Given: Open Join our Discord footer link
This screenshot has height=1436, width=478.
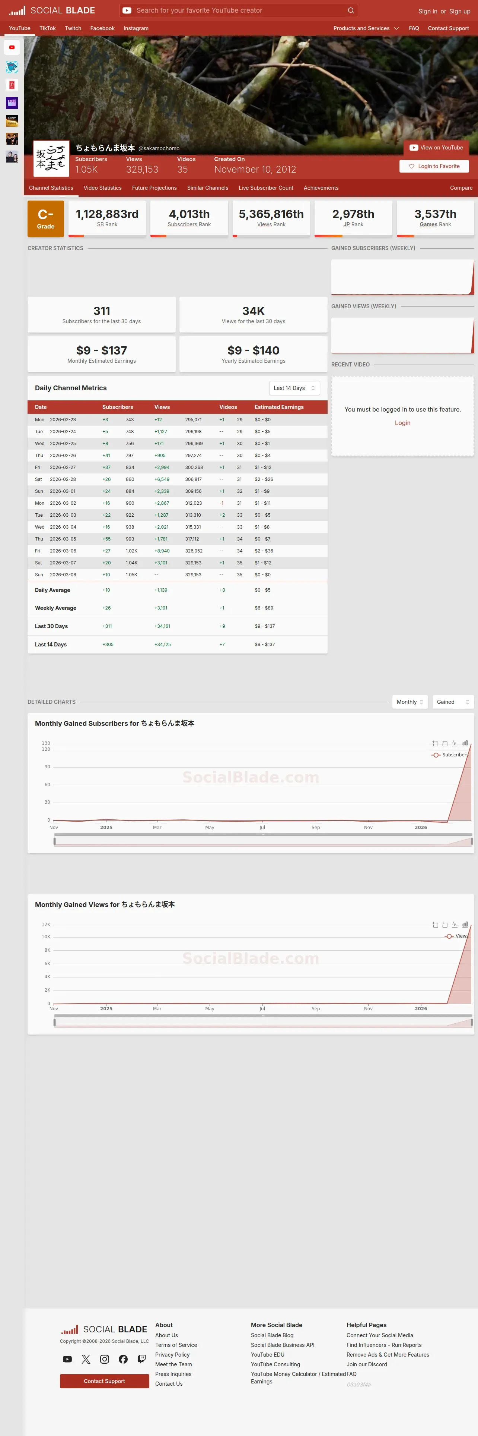Looking at the screenshot, I should coord(367,1364).
